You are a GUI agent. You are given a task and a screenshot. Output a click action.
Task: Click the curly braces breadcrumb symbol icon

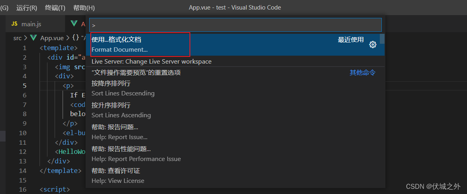point(75,38)
